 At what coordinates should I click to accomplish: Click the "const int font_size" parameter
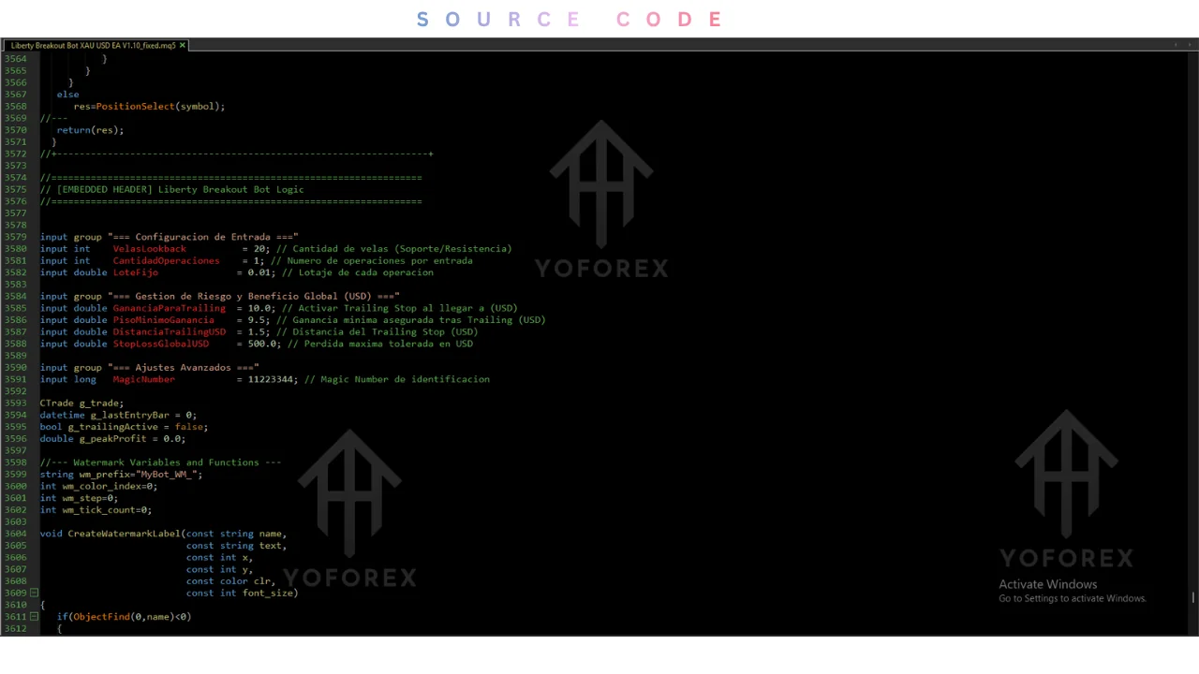240,593
